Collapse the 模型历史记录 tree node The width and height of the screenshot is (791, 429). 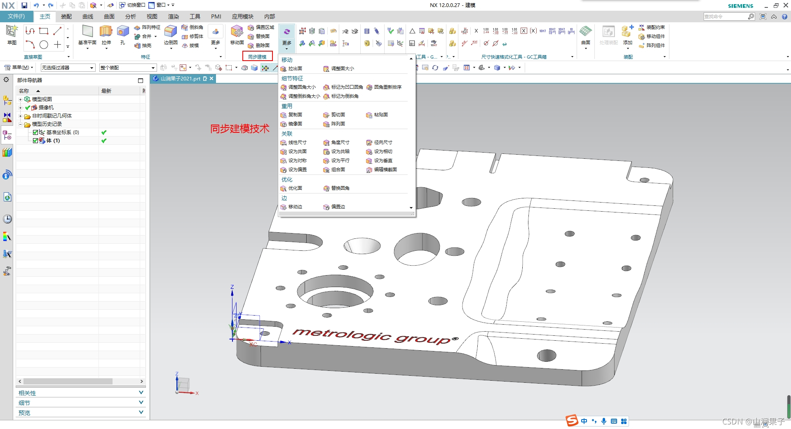coord(20,124)
